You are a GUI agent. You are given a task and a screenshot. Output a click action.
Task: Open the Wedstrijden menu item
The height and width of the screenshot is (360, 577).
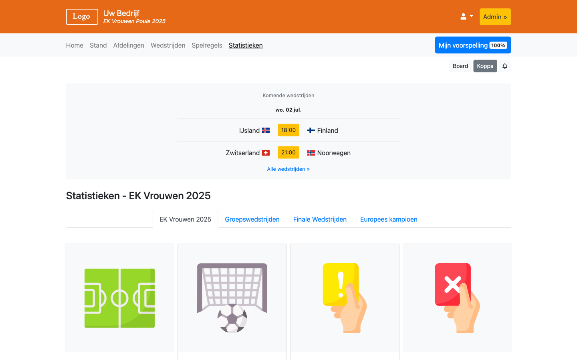coord(168,45)
